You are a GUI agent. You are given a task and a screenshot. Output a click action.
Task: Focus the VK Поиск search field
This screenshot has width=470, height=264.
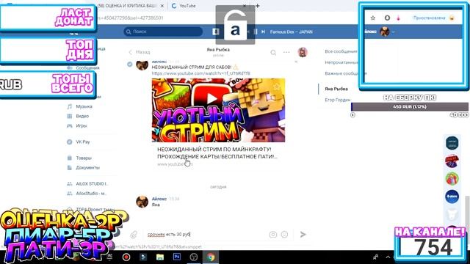163,32
